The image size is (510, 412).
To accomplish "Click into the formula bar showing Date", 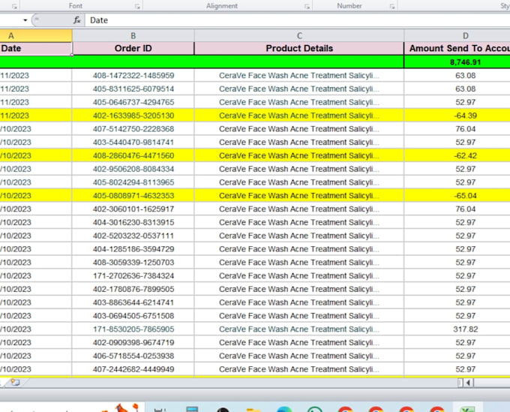I will (x=297, y=20).
